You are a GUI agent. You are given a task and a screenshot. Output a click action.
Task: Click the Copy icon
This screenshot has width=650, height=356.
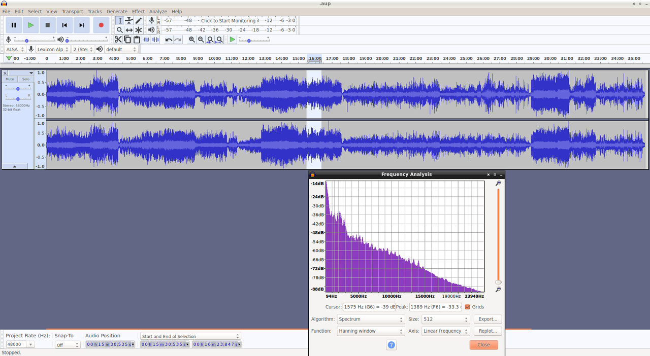[127, 40]
